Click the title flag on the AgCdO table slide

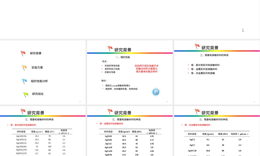[23, 112]
